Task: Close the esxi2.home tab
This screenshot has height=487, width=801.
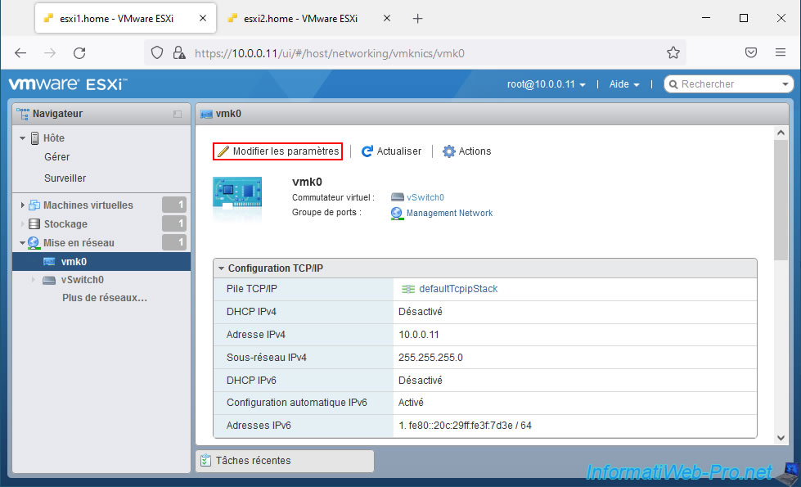Action: (387, 18)
